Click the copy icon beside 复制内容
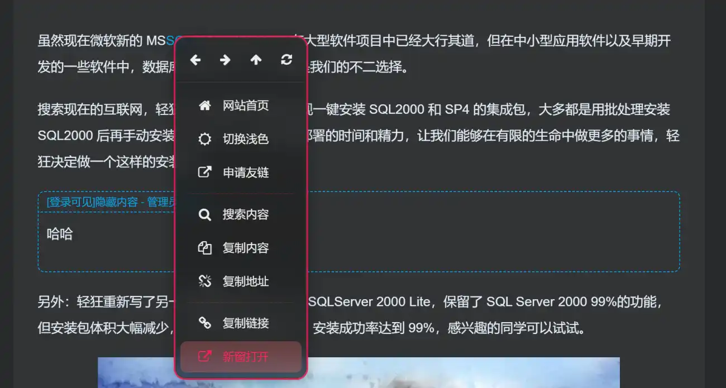 [205, 248]
